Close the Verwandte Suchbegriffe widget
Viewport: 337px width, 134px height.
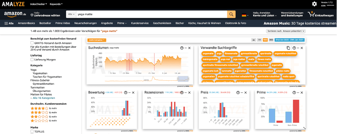tap(302, 48)
